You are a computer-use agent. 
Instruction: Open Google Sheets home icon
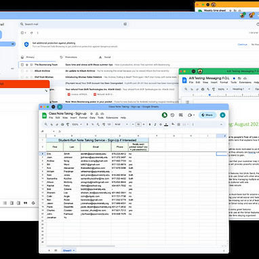coord(45,115)
